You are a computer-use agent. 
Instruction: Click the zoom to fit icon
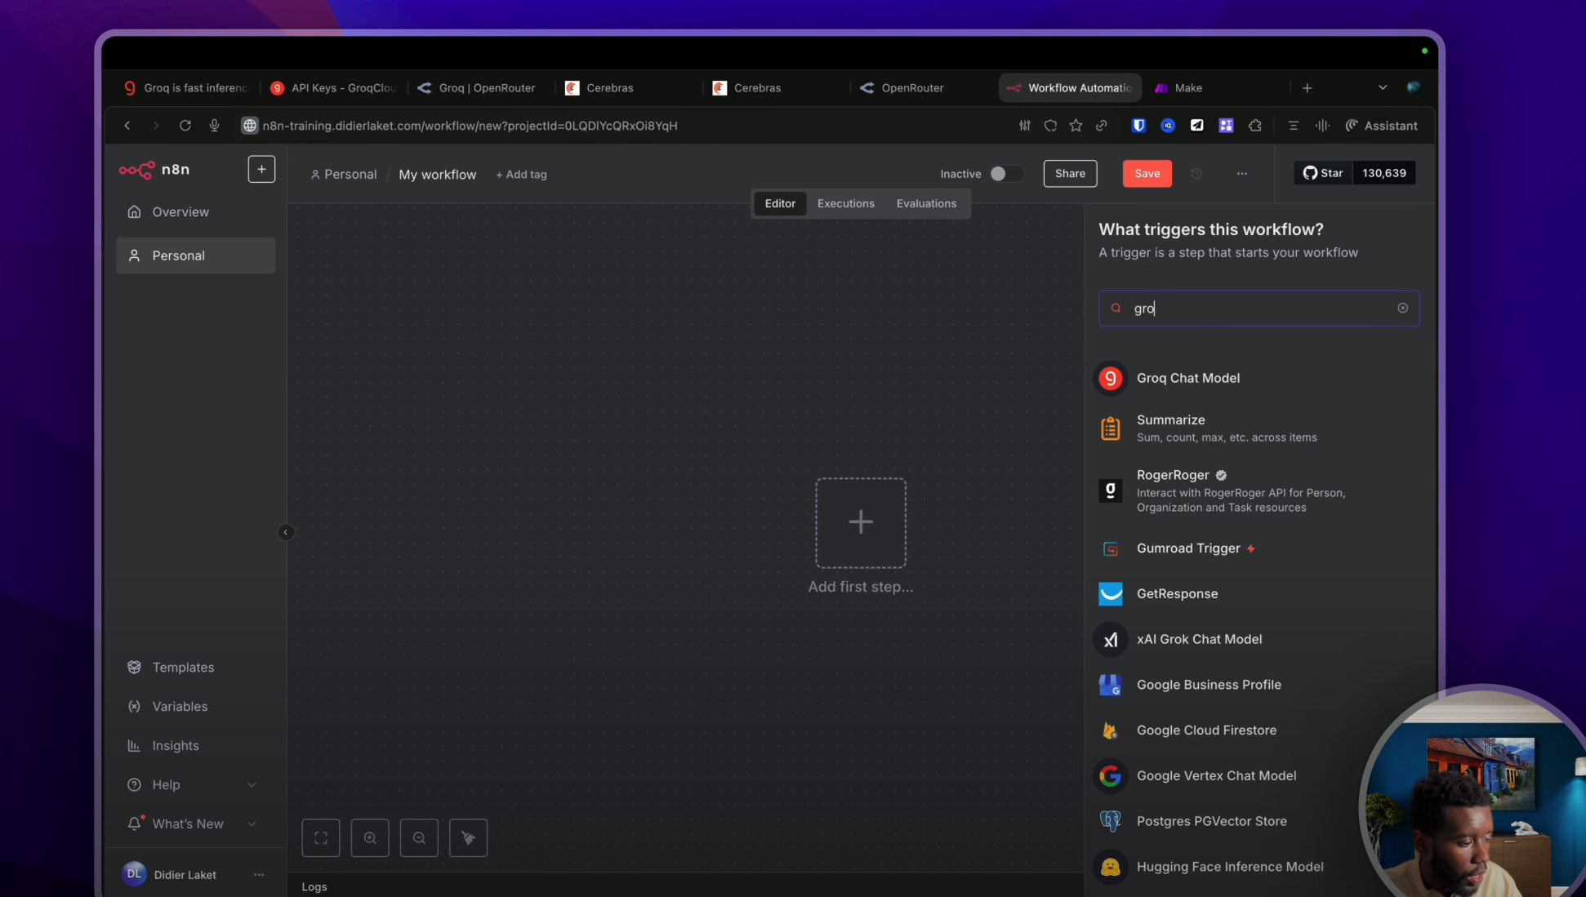321,838
